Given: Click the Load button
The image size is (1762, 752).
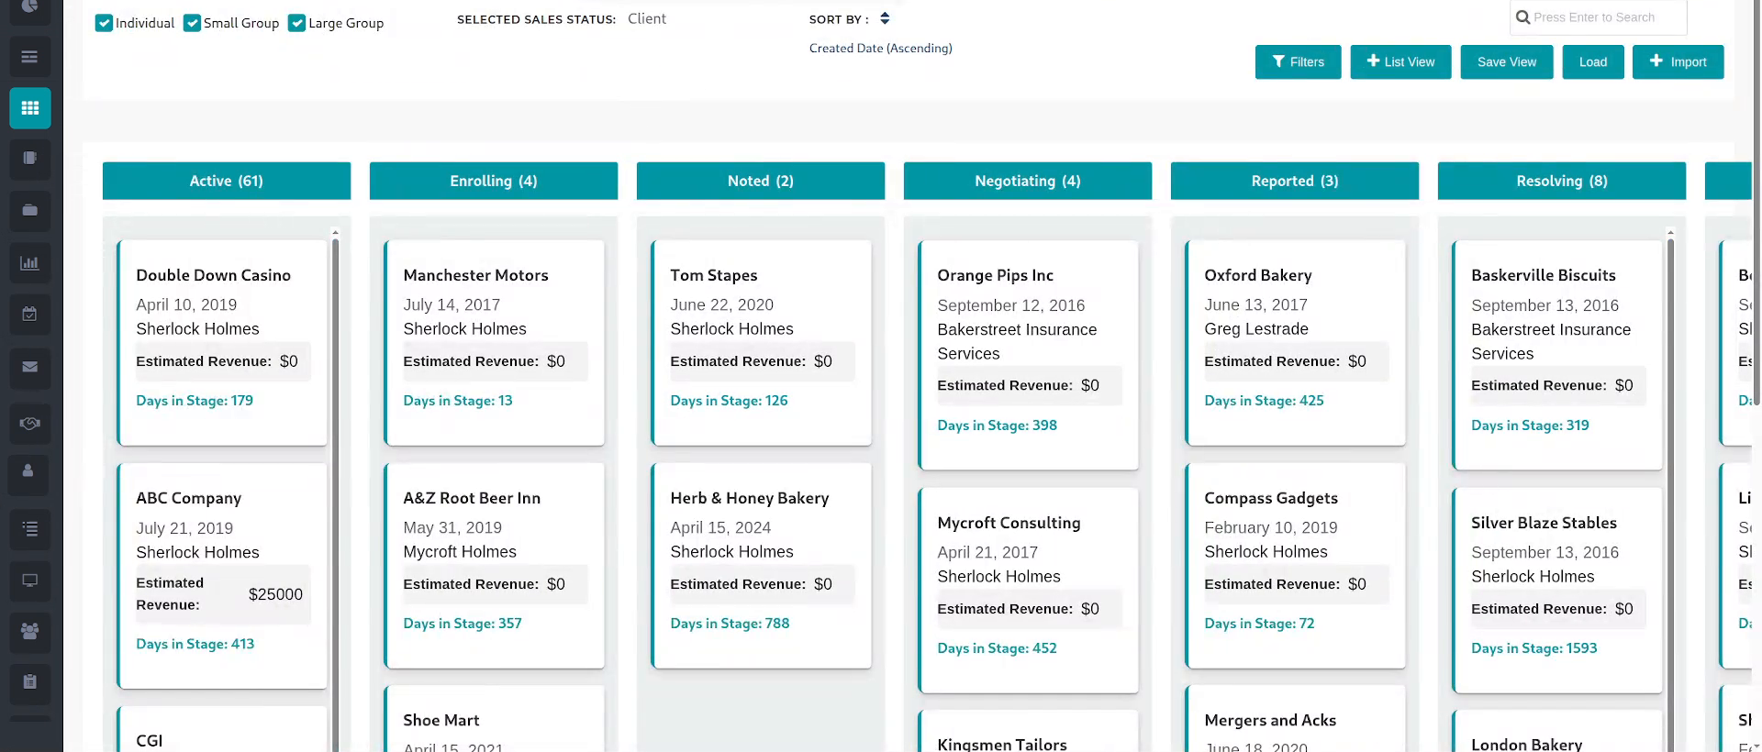Looking at the screenshot, I should [1592, 62].
